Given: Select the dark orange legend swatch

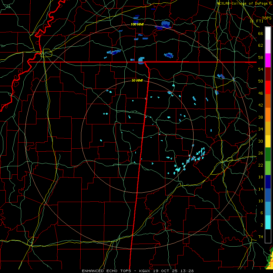Looking at the screenshot, I should [268, 101].
